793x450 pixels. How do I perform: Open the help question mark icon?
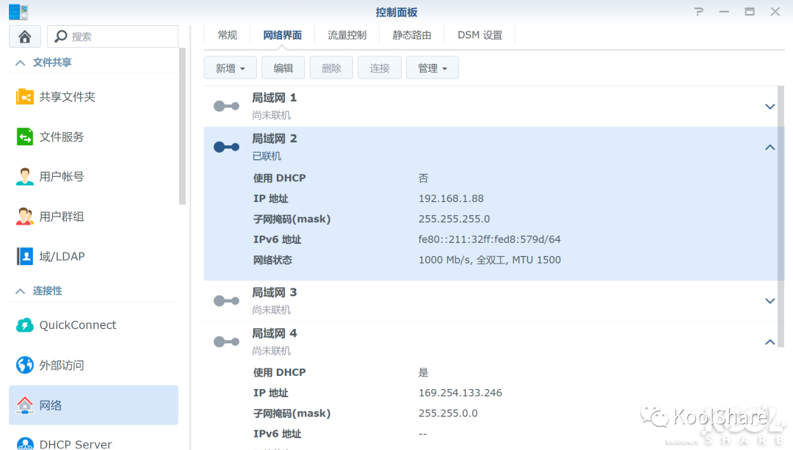(x=698, y=12)
